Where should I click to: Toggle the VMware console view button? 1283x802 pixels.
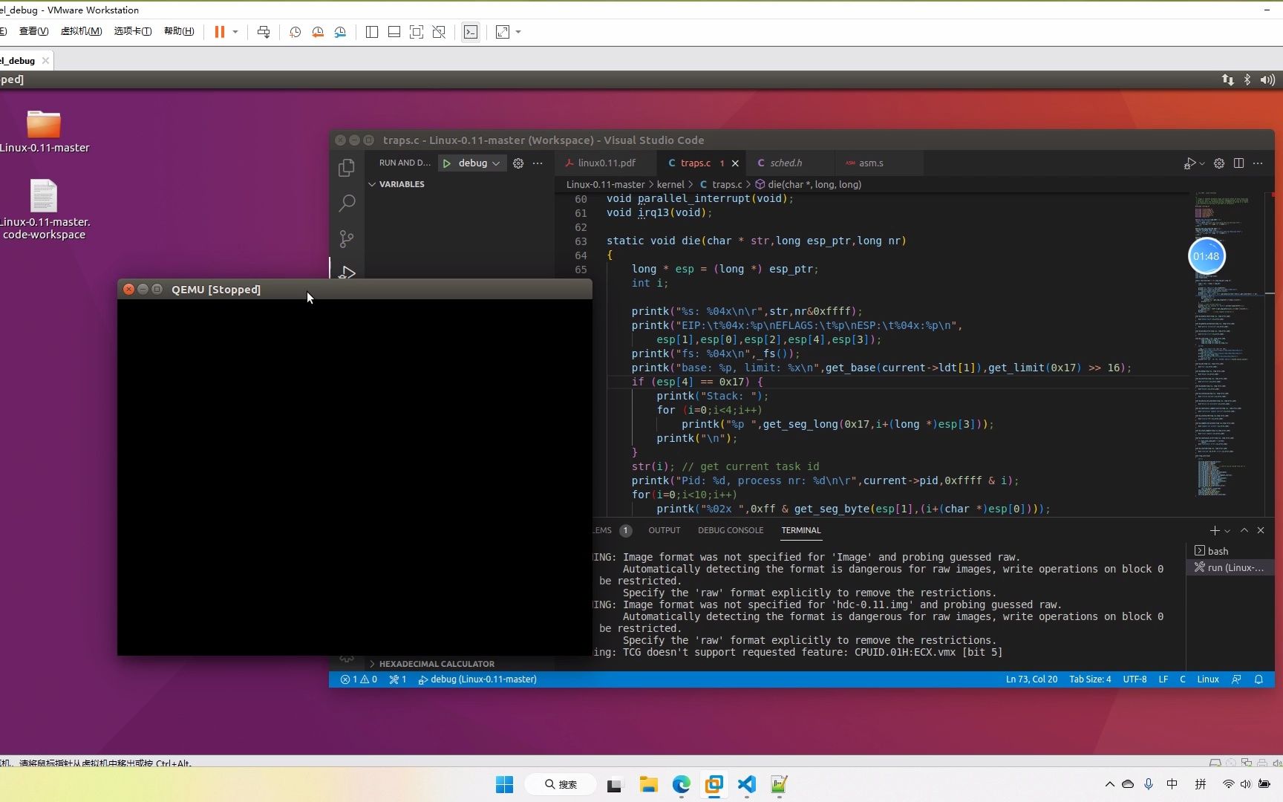[x=471, y=32]
